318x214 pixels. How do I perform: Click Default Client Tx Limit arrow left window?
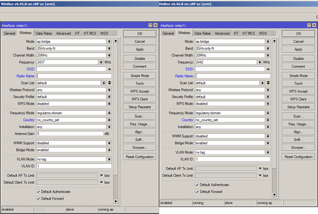tap(101, 182)
